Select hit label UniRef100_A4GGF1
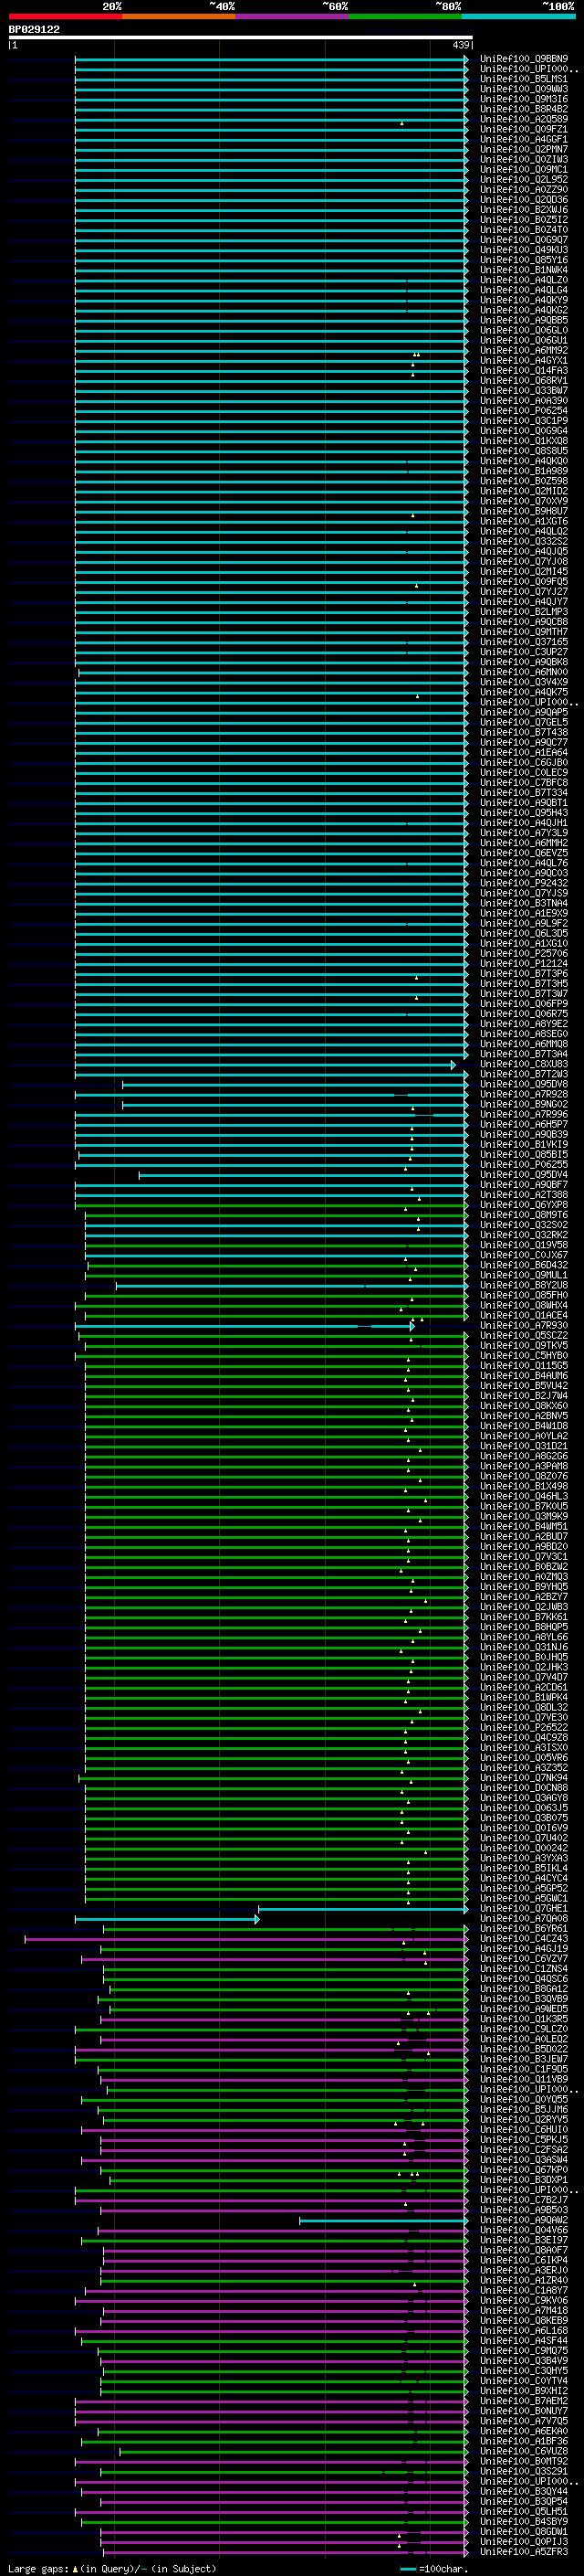The width and height of the screenshot is (584, 2576). coord(524,139)
